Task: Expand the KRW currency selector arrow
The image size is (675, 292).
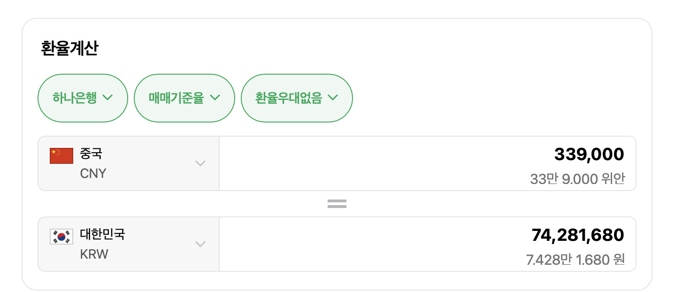Action: tap(200, 244)
